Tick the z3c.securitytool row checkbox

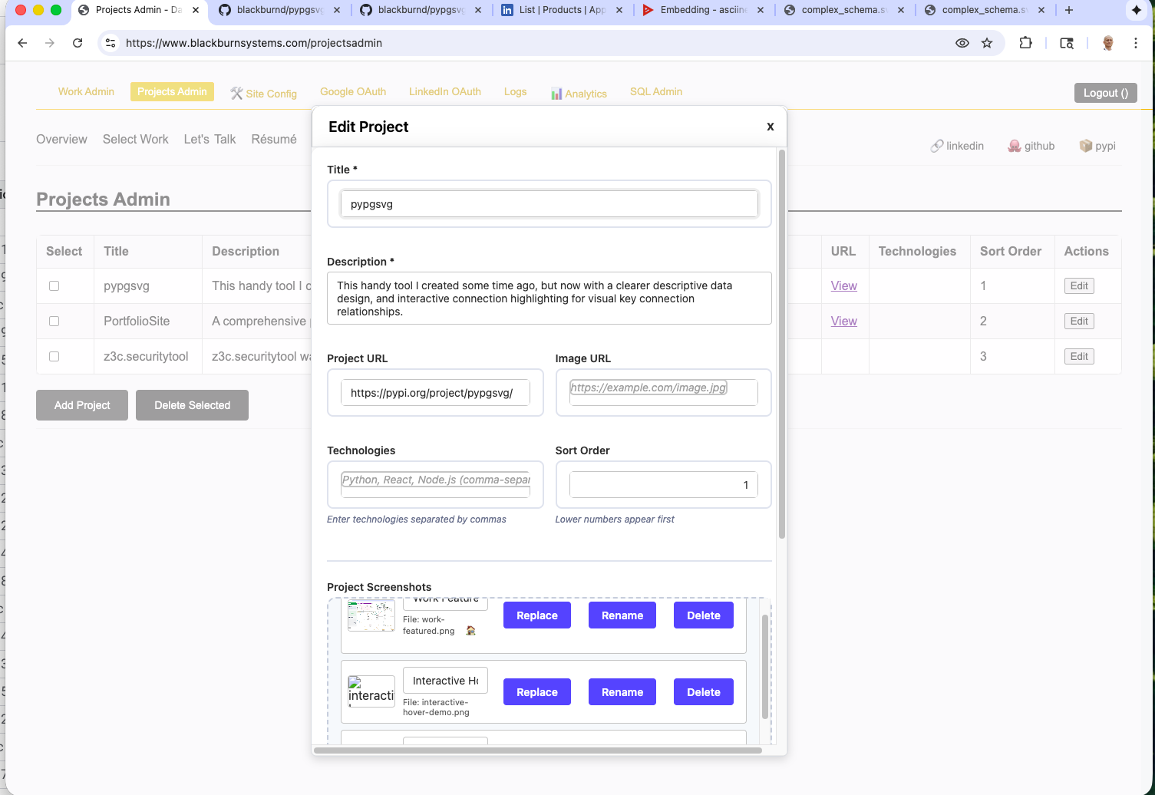[54, 357]
